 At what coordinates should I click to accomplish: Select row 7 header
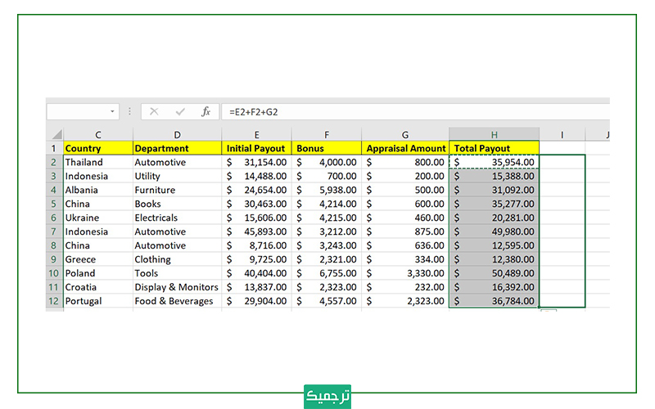coord(54,231)
